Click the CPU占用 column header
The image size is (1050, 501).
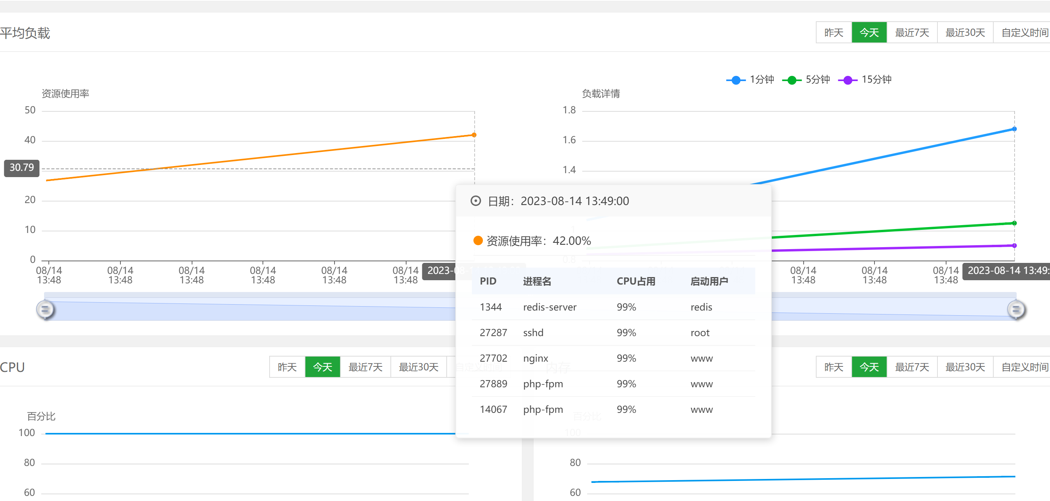tap(636, 281)
